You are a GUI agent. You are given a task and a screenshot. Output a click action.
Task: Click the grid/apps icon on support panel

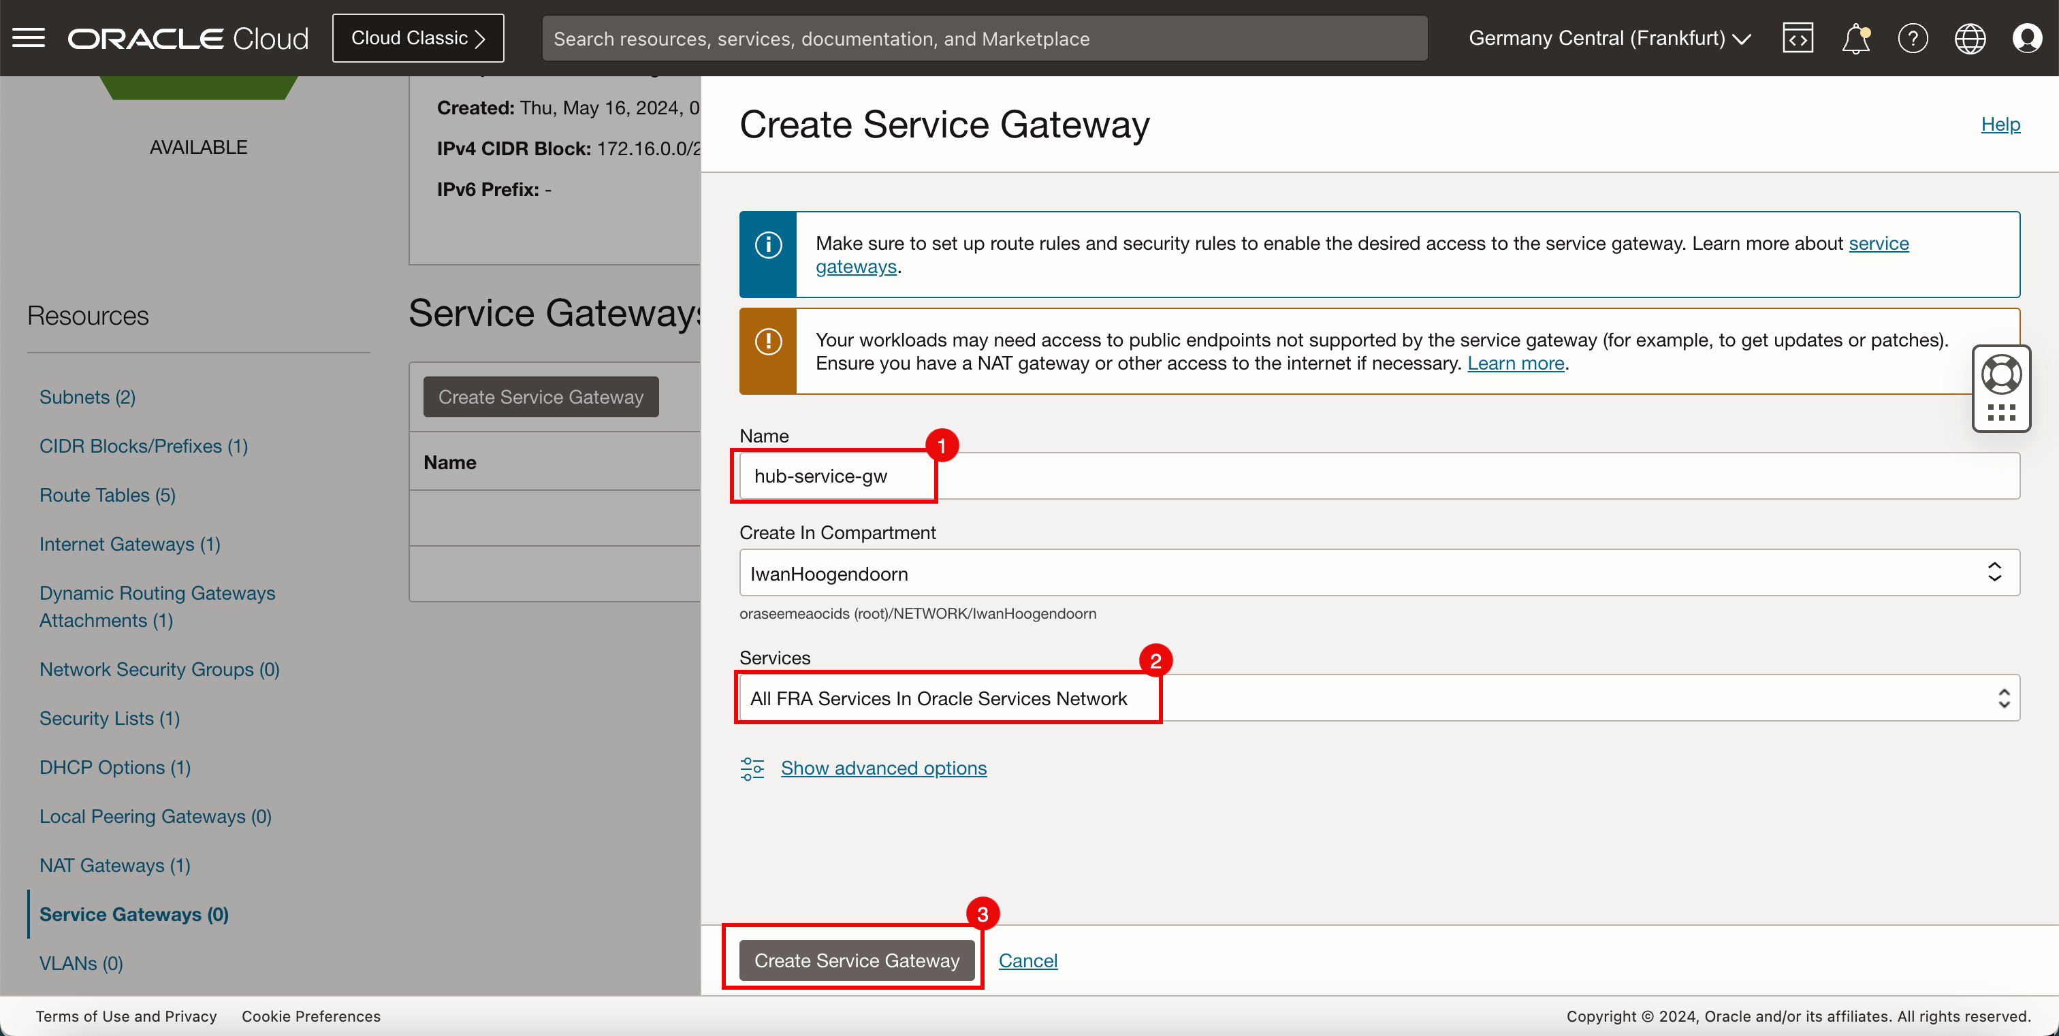point(2000,414)
